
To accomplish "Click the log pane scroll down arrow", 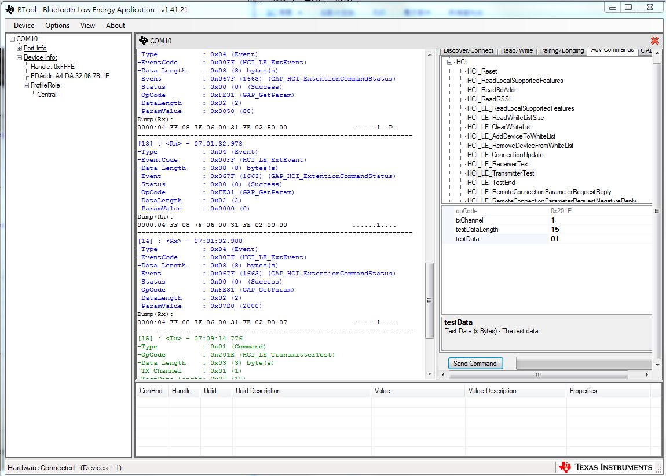I will coord(429,374).
